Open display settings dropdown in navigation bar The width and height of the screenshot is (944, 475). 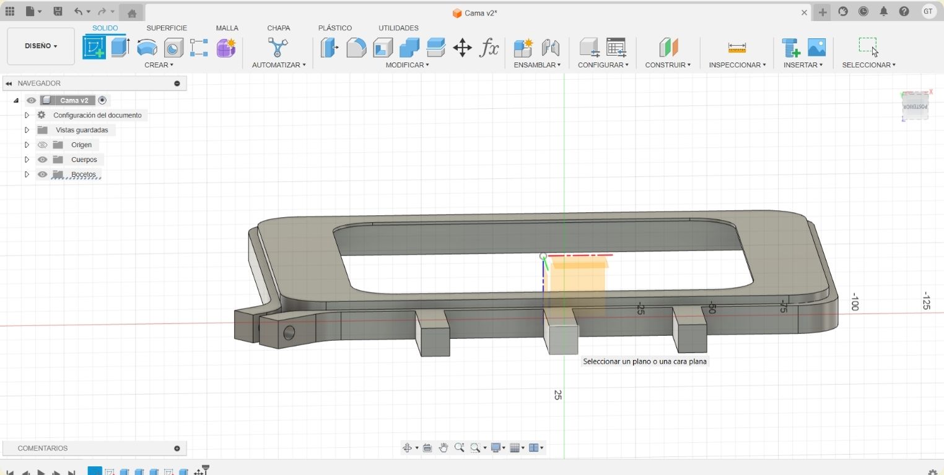click(x=498, y=448)
